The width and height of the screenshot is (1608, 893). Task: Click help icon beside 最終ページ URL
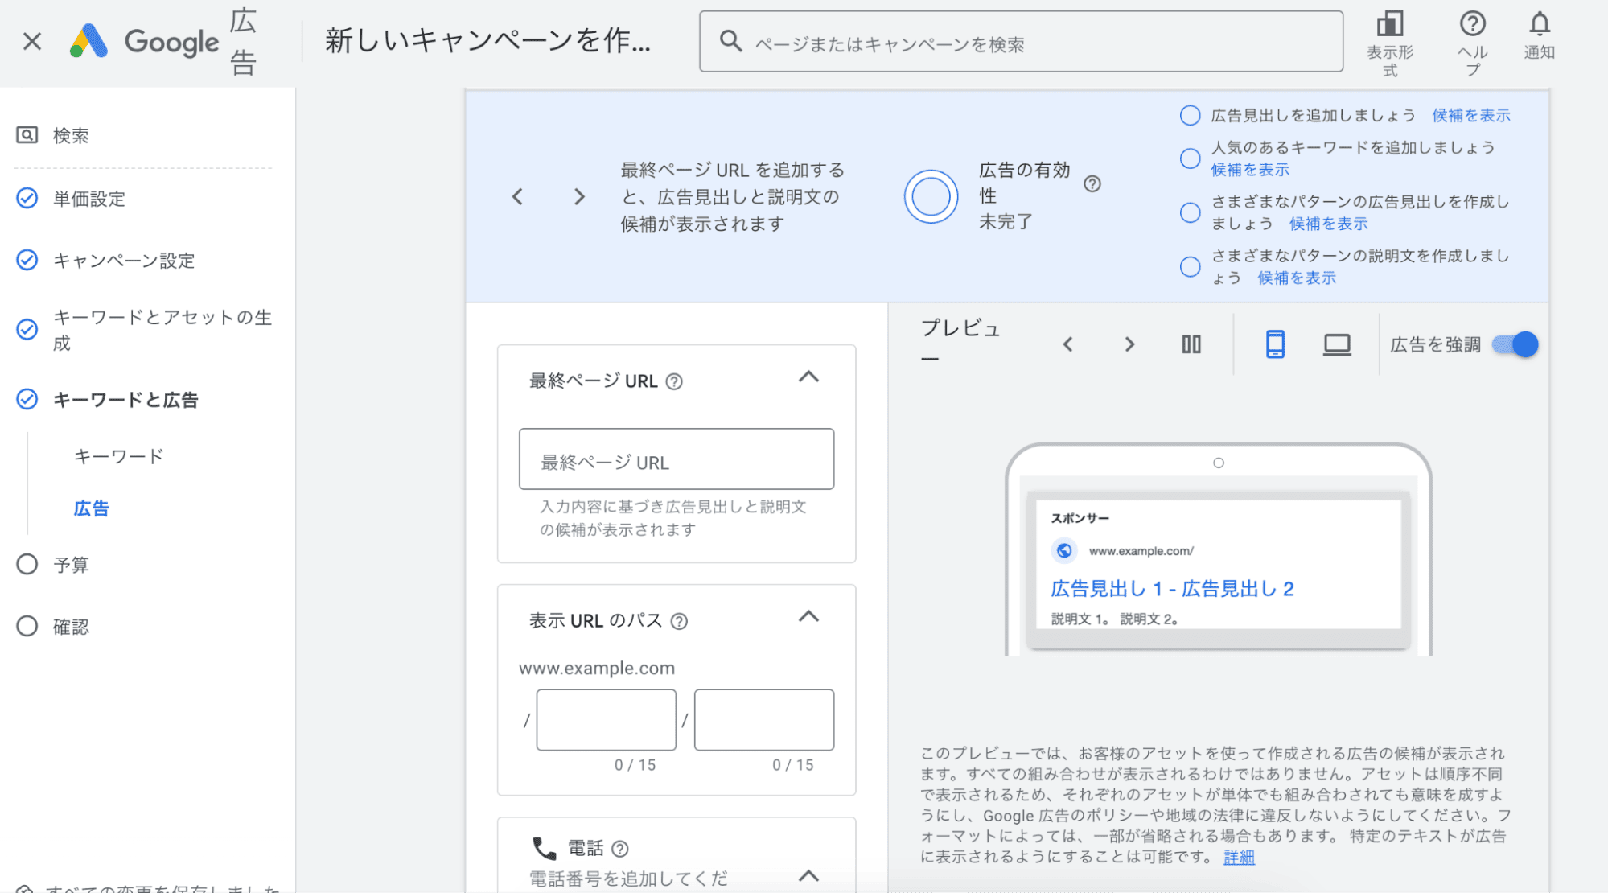[x=675, y=381]
